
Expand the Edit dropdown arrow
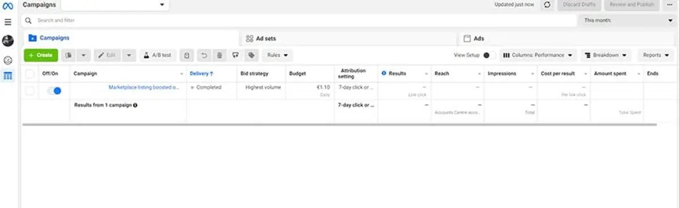pos(129,55)
